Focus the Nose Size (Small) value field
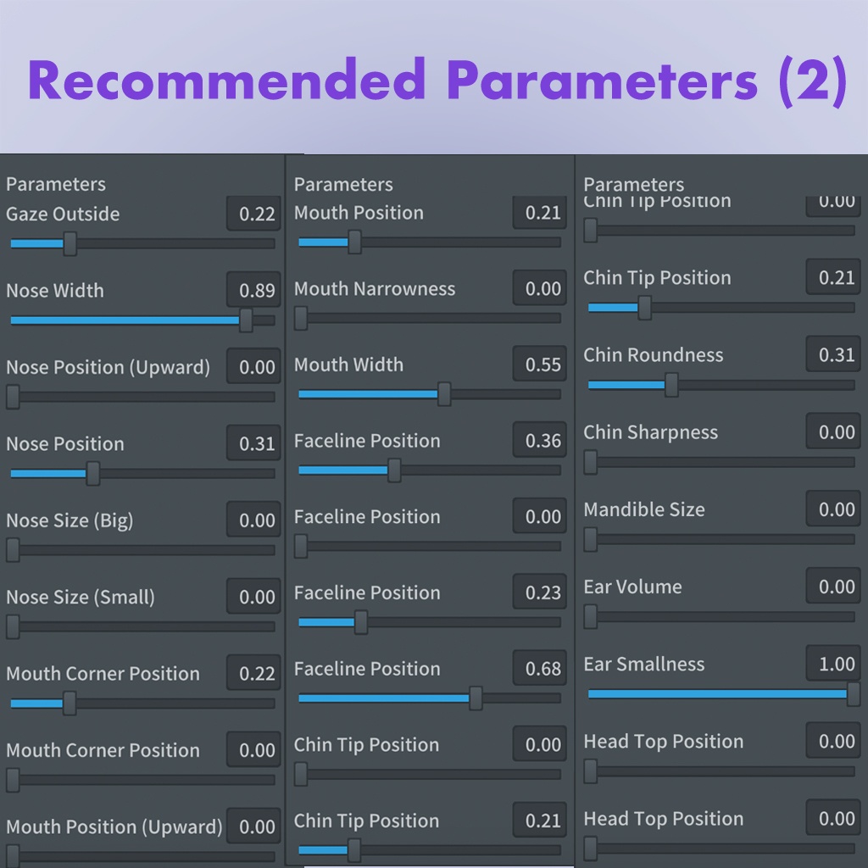Screen dimensions: 868x868 [253, 598]
